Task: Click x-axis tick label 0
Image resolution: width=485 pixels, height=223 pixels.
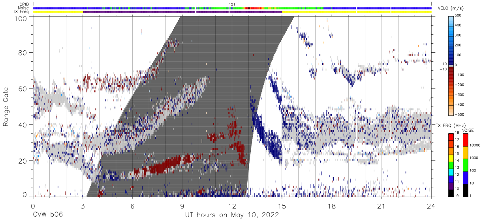Action: (32, 206)
